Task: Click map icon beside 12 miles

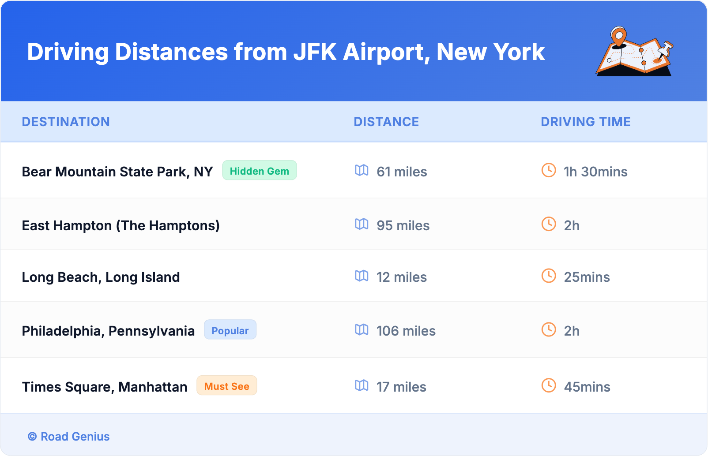Action: pos(362,276)
